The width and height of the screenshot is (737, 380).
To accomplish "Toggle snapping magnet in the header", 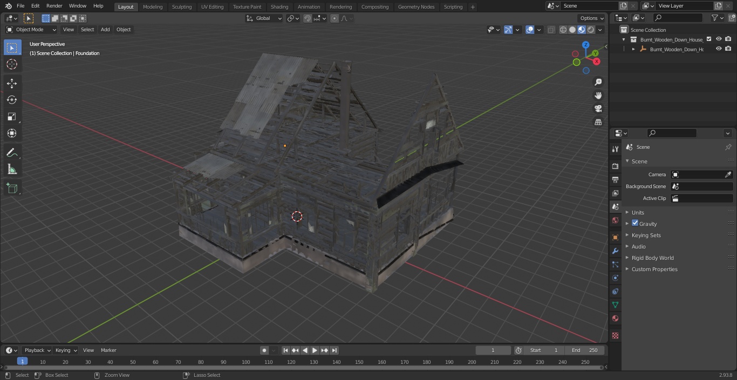I will tap(308, 18).
